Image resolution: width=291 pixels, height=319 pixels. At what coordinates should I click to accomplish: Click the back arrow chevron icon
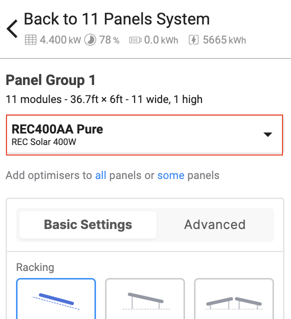click(x=12, y=29)
